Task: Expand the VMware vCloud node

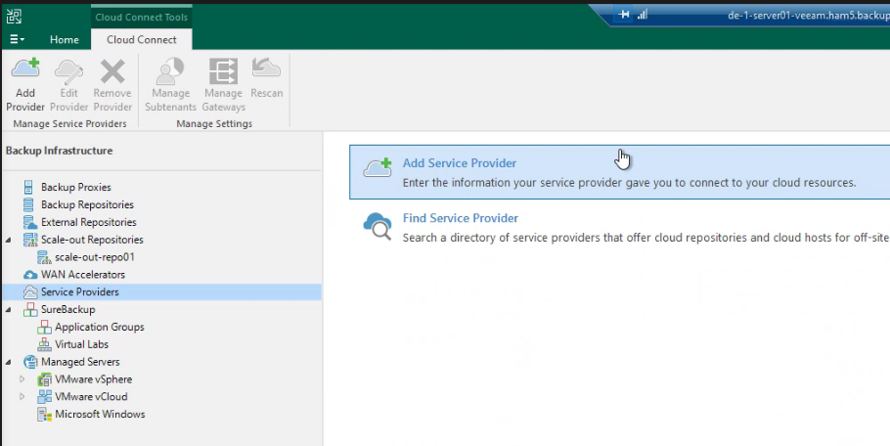Action: click(22, 397)
